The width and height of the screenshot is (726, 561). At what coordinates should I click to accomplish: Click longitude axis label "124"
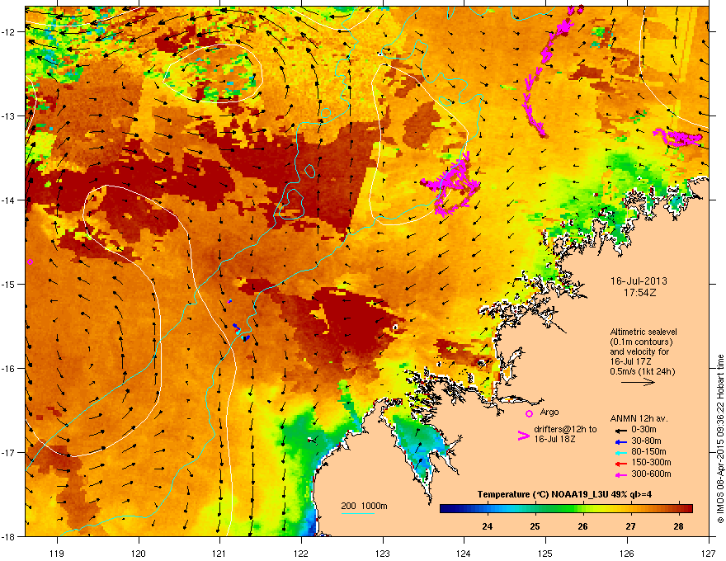pos(464,554)
